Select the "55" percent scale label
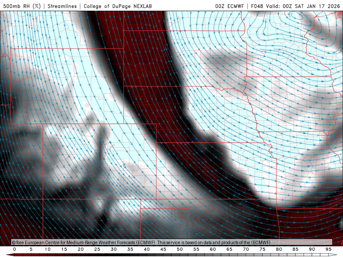Image resolution: width=343 pixels, height=257 pixels. pos(196,249)
